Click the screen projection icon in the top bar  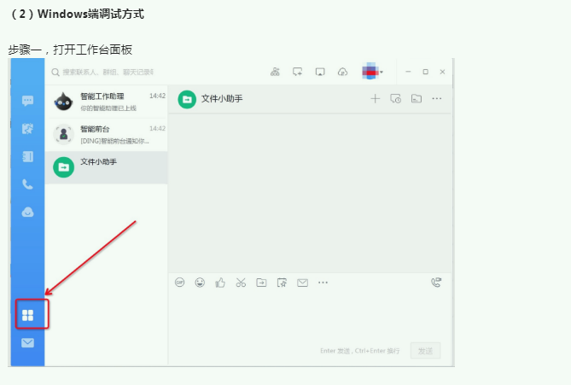point(320,72)
